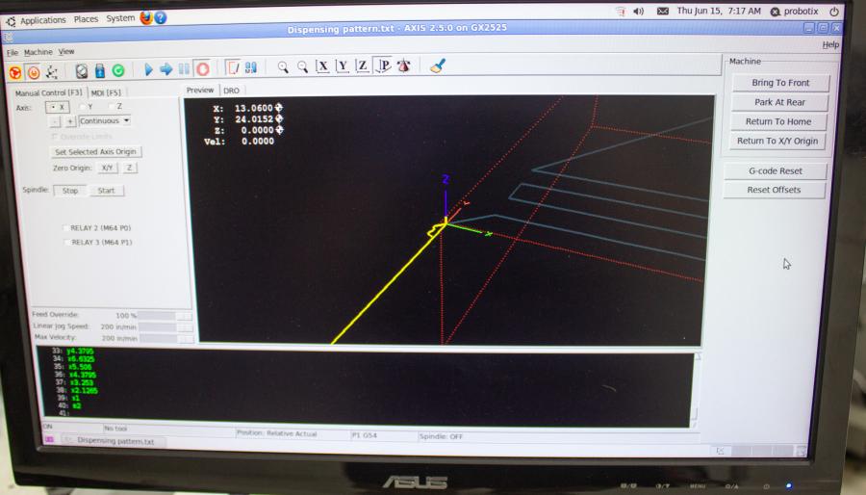Open the Help menu
866x495 pixels.
click(830, 44)
